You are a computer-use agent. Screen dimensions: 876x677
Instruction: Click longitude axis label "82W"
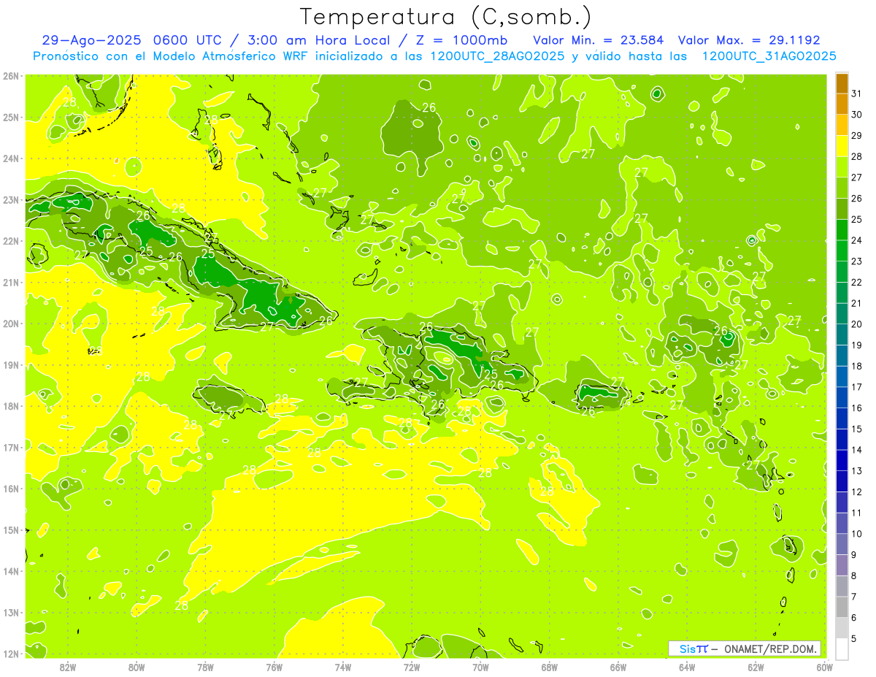pyautogui.click(x=67, y=667)
